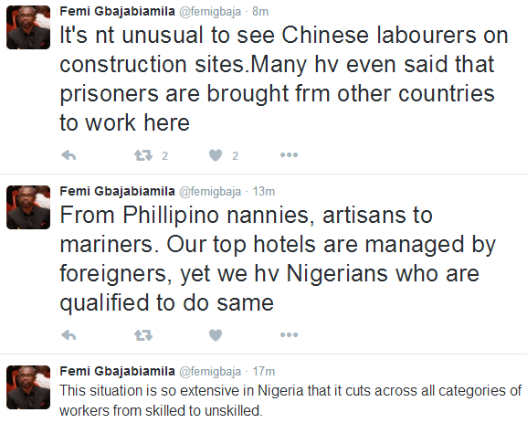
Task: Click avatar thumbnail of the 17m tweet
Action: [28, 387]
